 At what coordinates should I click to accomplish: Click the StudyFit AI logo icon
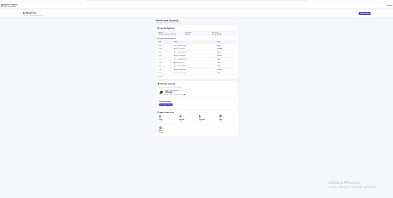24,13
